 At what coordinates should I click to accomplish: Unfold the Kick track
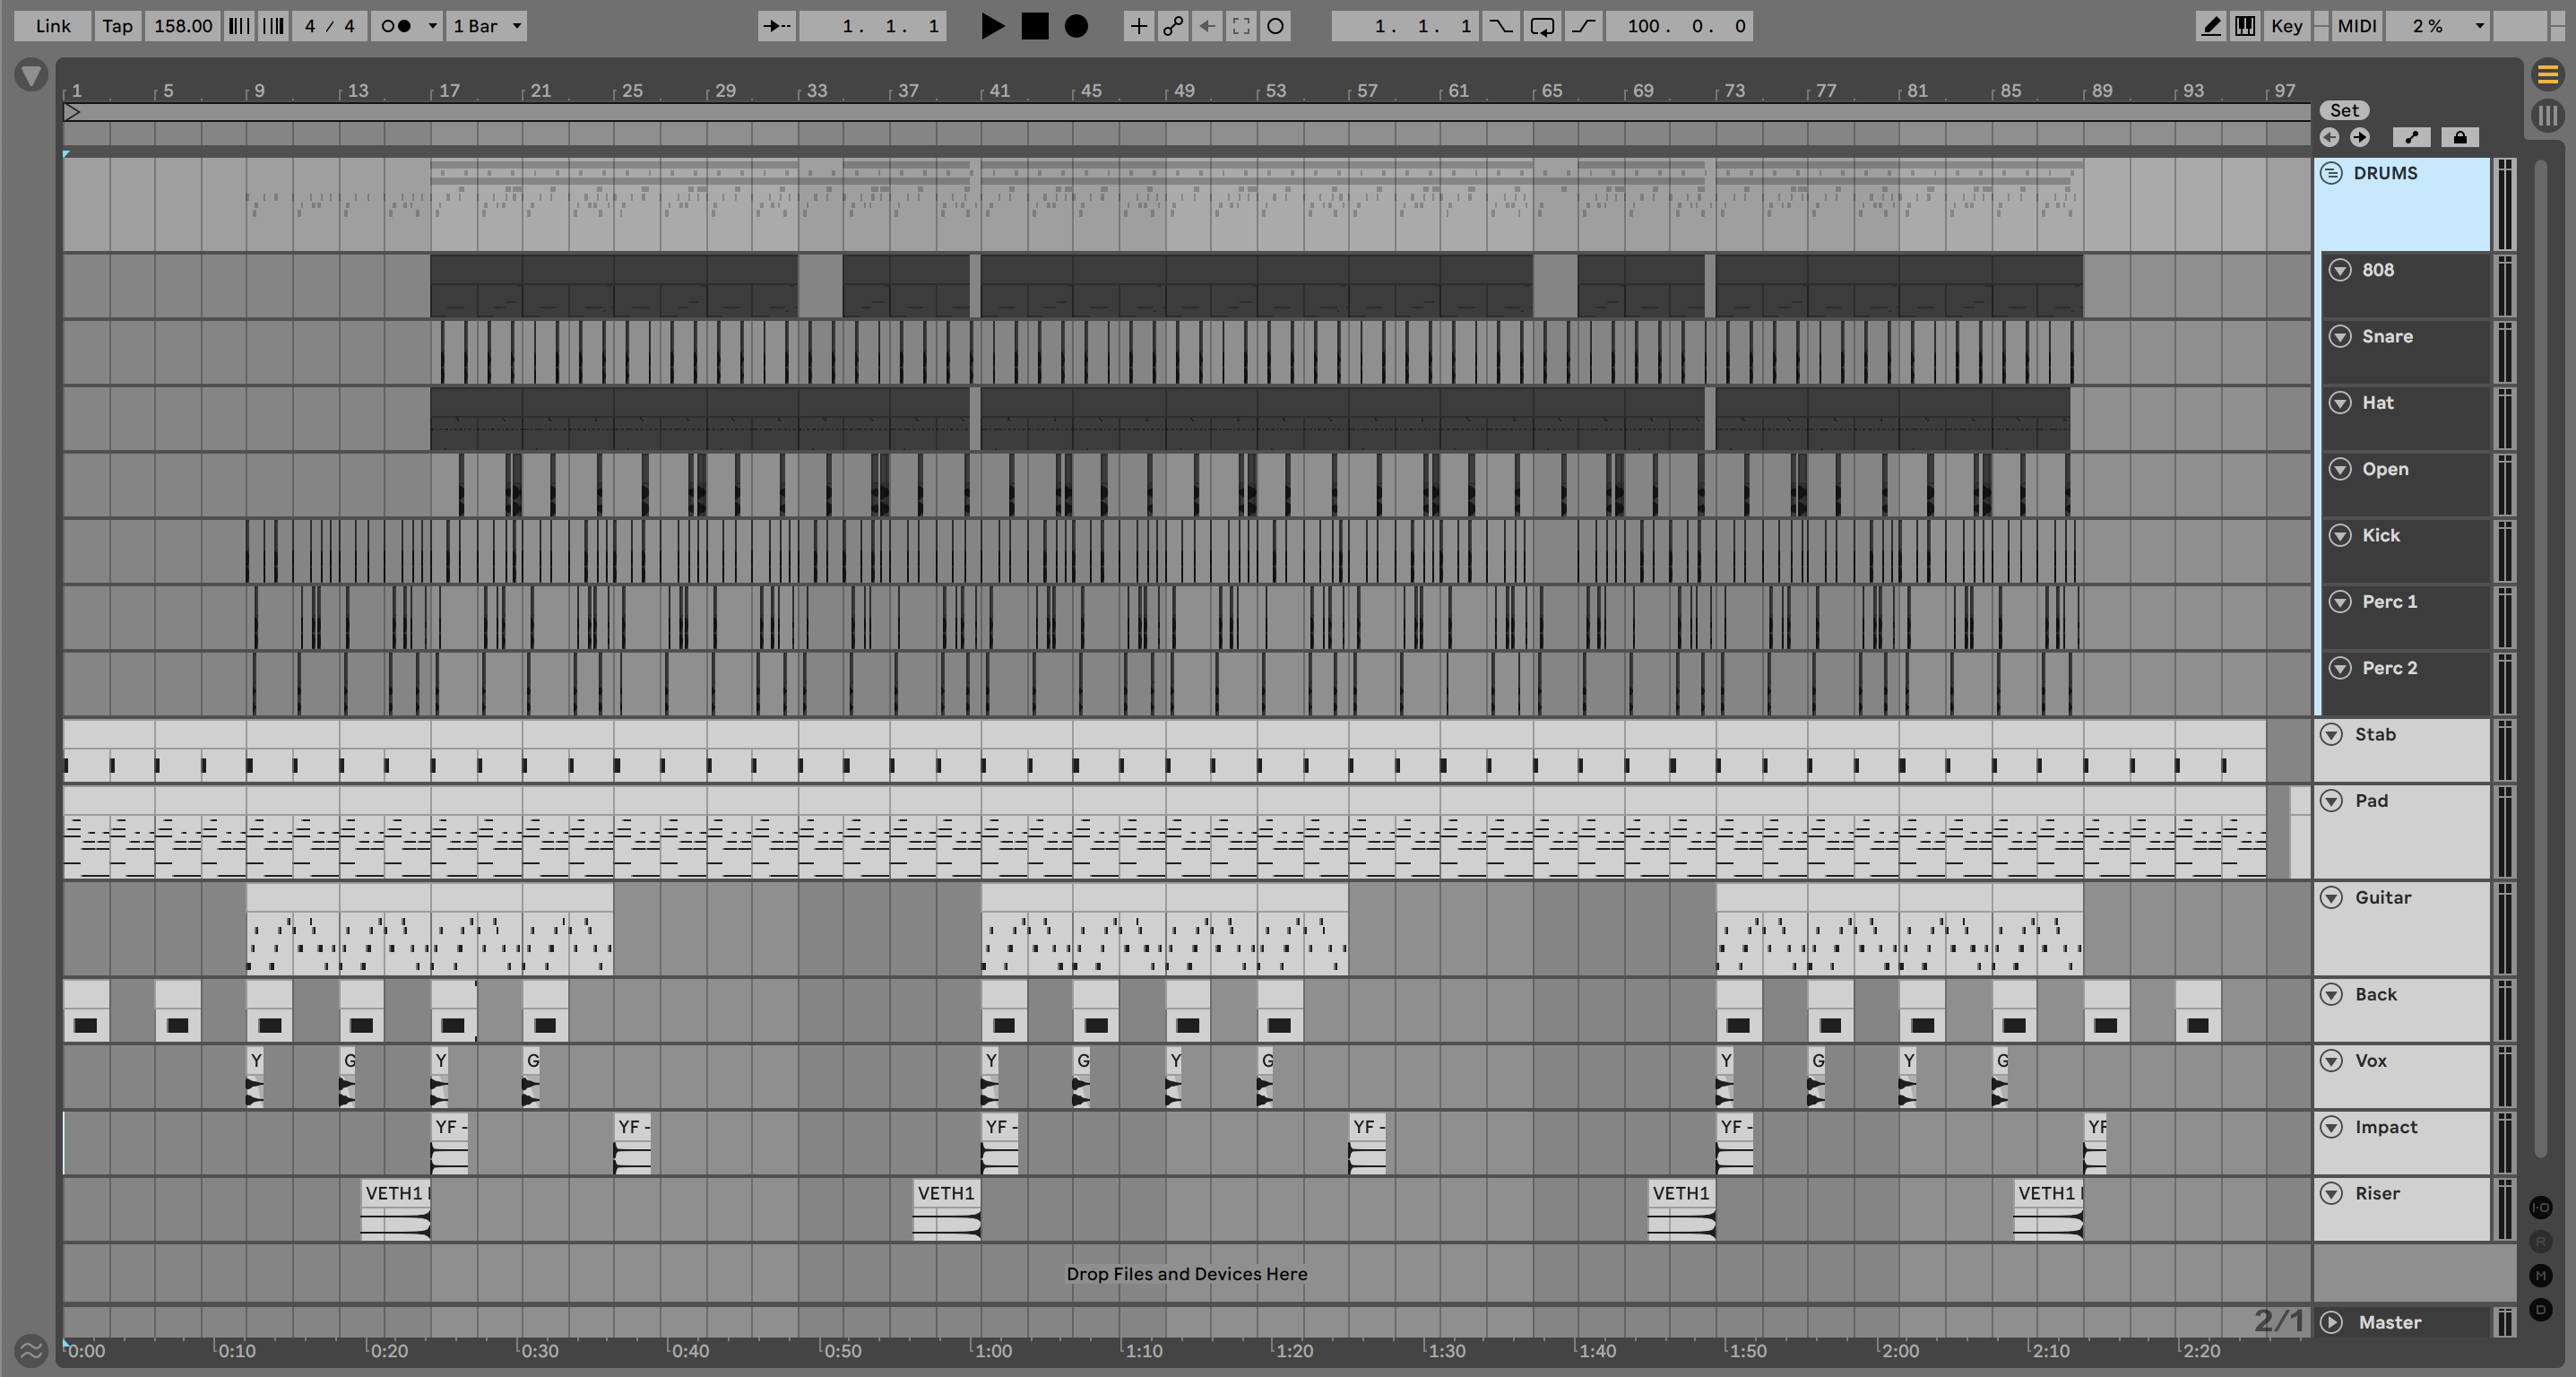(2340, 535)
